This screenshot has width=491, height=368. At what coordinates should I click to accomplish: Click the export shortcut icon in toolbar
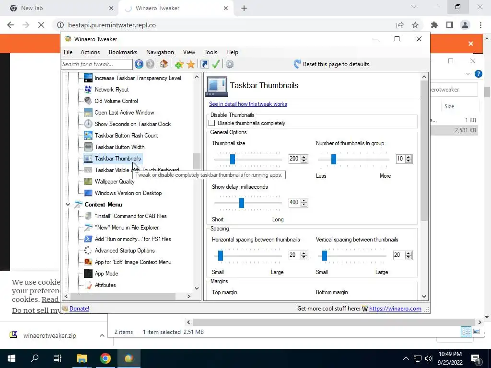(204, 64)
